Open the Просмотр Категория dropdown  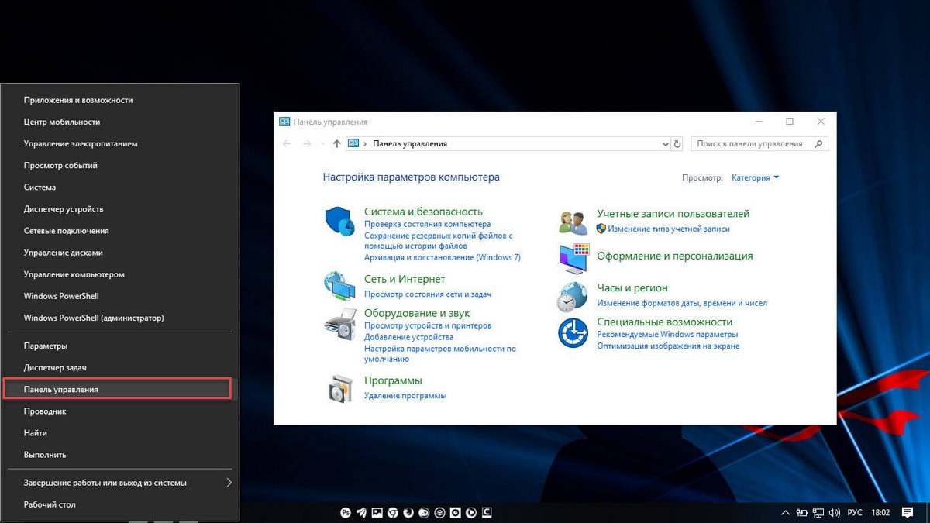(x=755, y=177)
